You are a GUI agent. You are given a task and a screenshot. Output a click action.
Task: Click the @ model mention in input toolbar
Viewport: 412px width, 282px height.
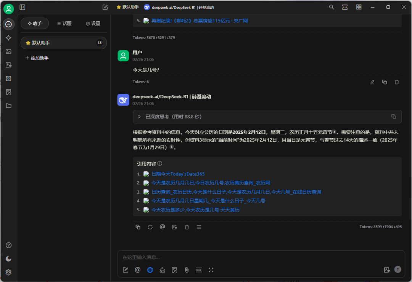coord(138,270)
